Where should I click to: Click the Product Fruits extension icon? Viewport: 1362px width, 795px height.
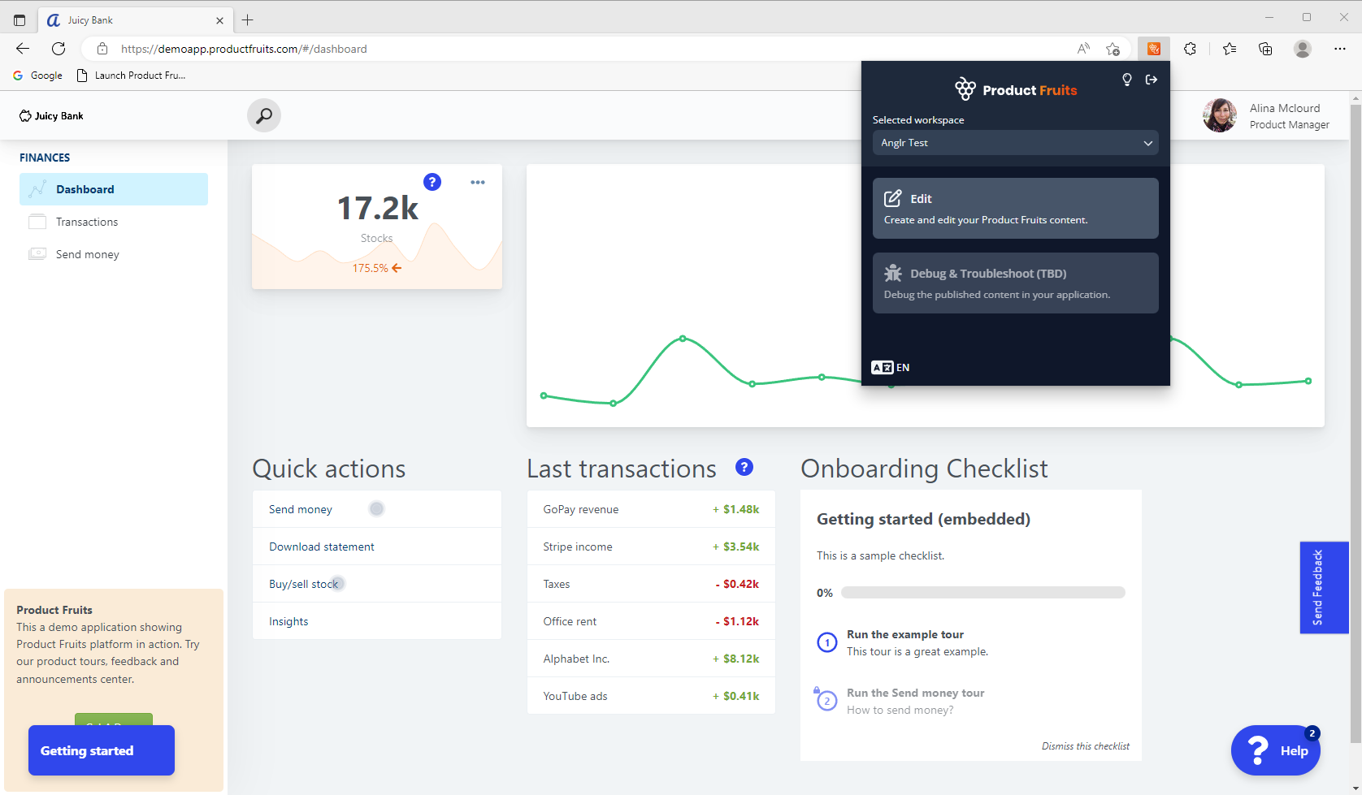click(x=1153, y=49)
